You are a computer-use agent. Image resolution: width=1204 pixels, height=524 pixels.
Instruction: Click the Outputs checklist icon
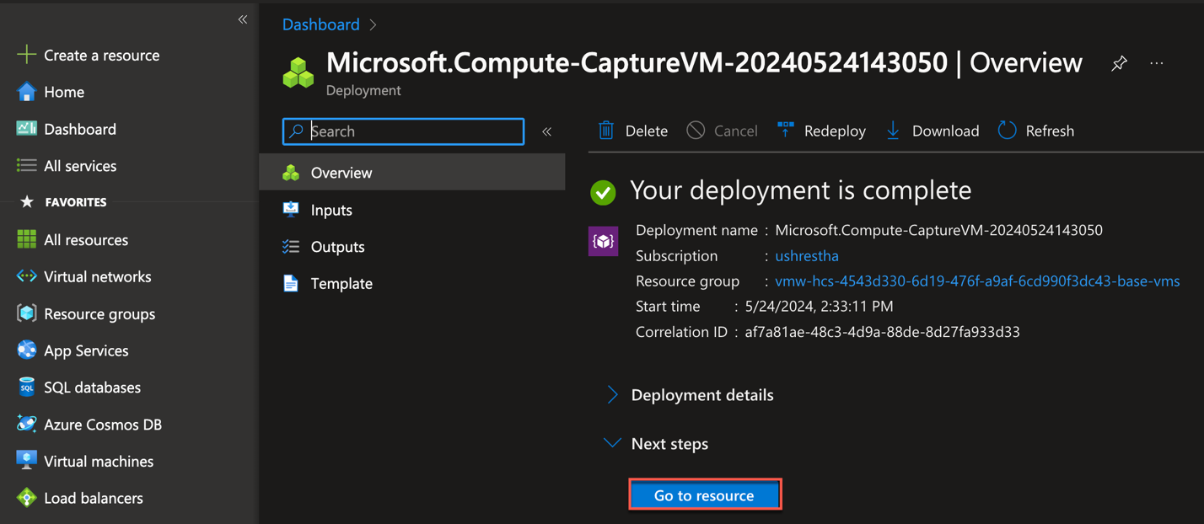(291, 246)
